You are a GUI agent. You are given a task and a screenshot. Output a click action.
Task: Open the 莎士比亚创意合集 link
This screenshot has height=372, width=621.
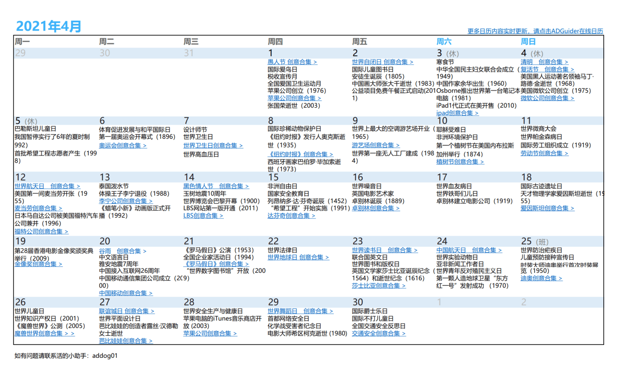pos(378,286)
